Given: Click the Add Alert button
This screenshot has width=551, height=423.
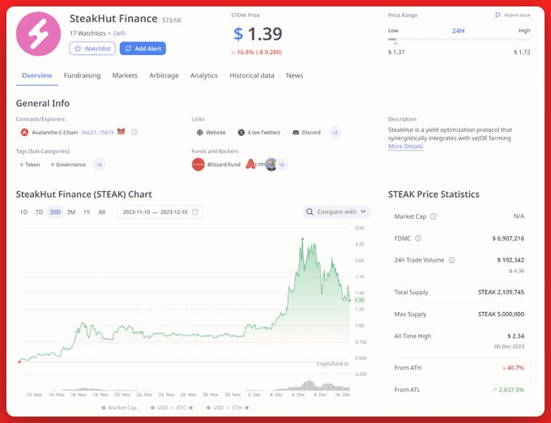Looking at the screenshot, I should 143,49.
